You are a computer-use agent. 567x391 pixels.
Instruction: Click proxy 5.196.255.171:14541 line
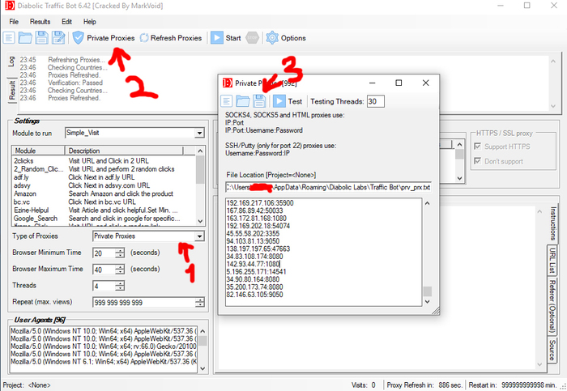[x=256, y=272]
